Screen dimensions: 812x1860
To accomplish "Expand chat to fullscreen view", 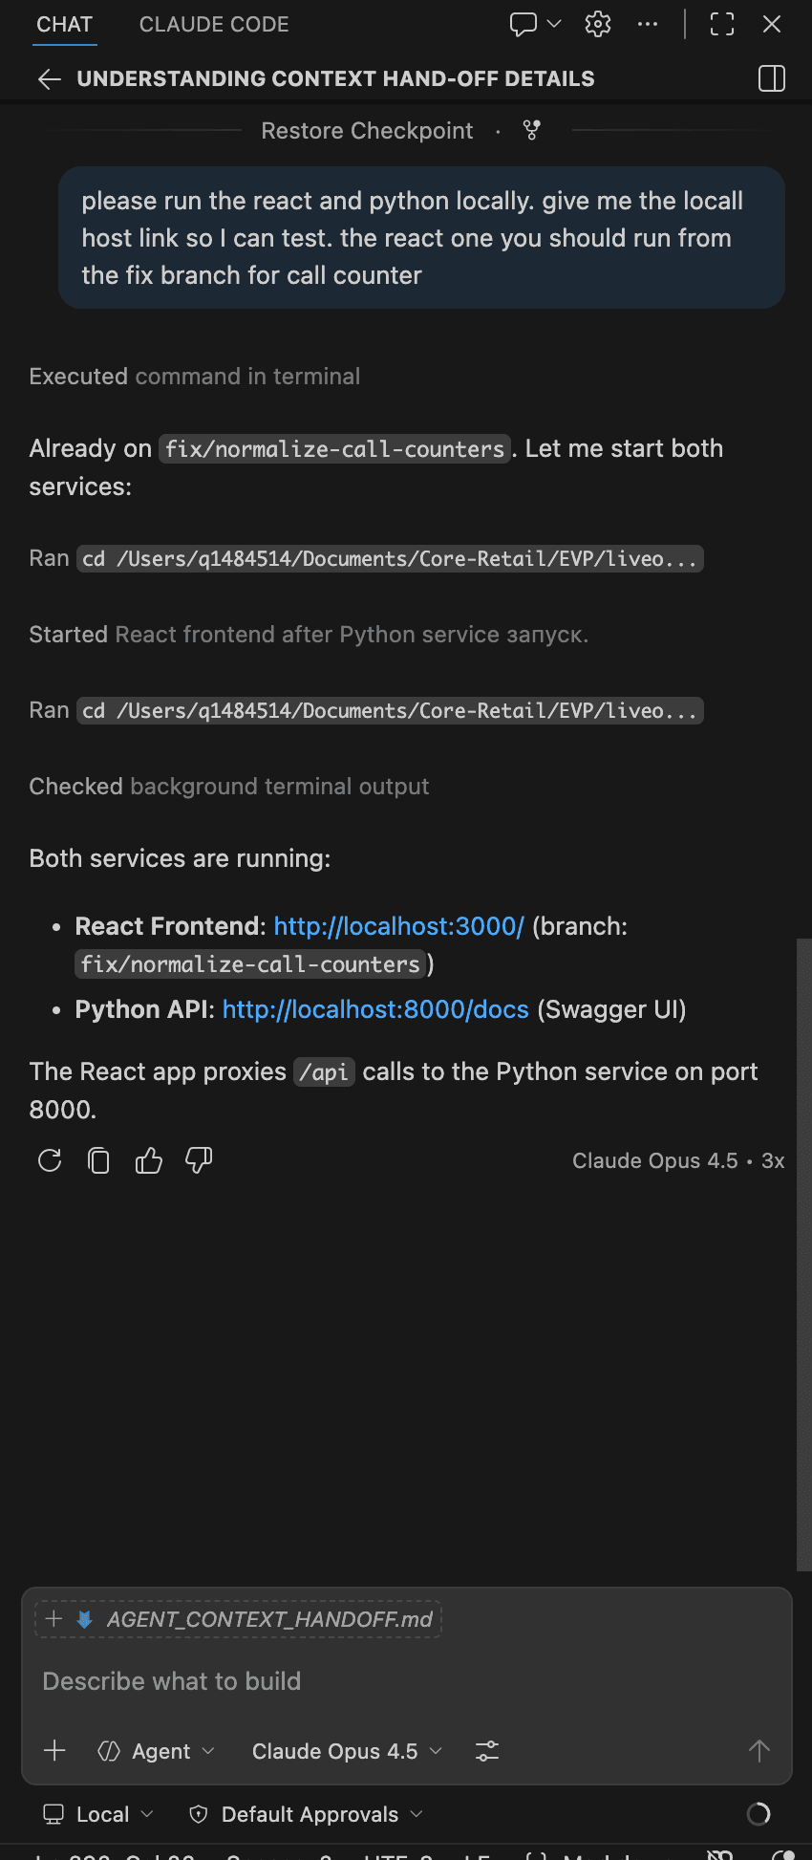I will [x=721, y=24].
